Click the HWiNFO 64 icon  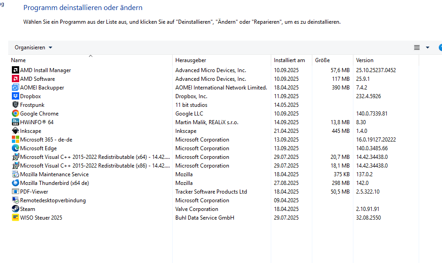click(15, 122)
